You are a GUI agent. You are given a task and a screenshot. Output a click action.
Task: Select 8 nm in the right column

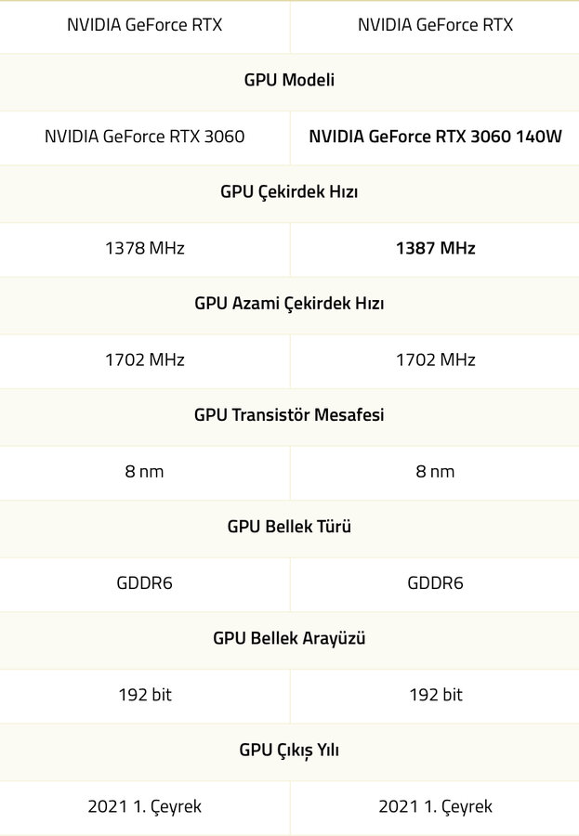point(435,471)
